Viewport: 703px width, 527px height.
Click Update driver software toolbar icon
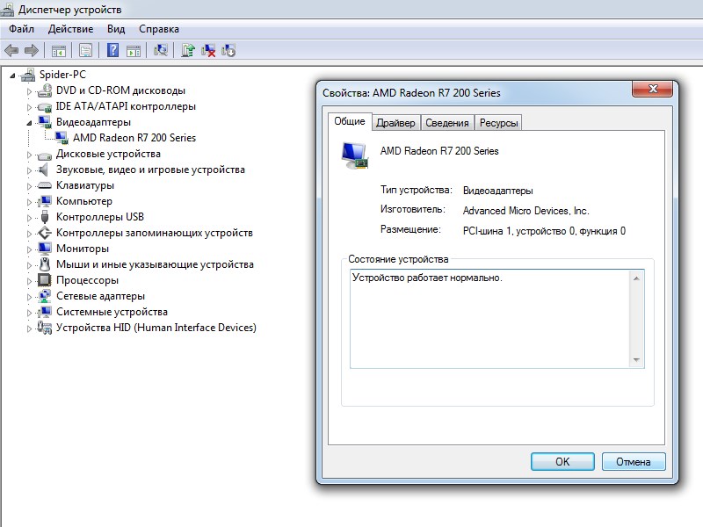[x=188, y=50]
